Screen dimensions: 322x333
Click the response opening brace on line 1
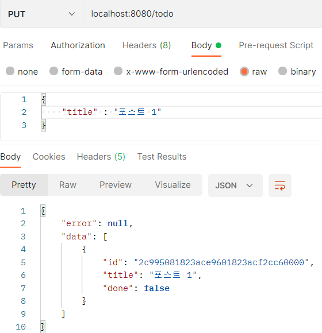click(x=43, y=211)
